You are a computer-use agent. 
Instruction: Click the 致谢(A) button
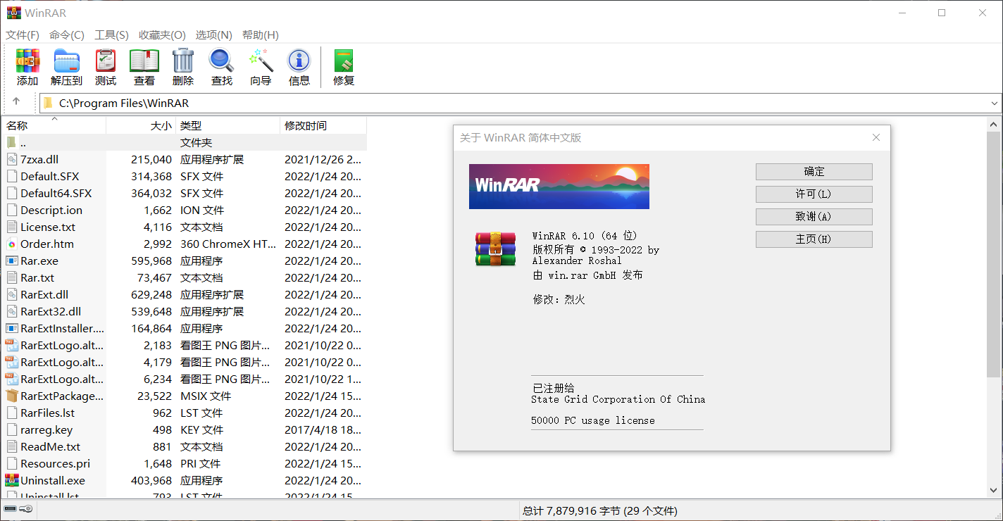[814, 217]
